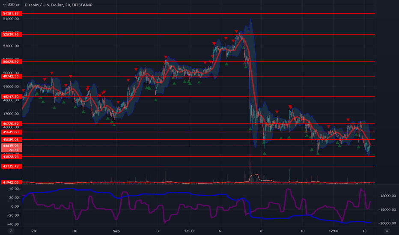Click the 10 date label on the time axis
This screenshot has width=399, height=235.
(302, 231)
